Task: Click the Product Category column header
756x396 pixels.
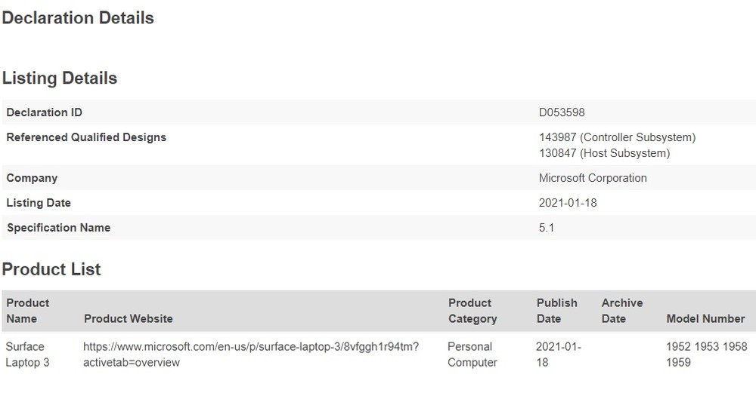Action: click(472, 311)
